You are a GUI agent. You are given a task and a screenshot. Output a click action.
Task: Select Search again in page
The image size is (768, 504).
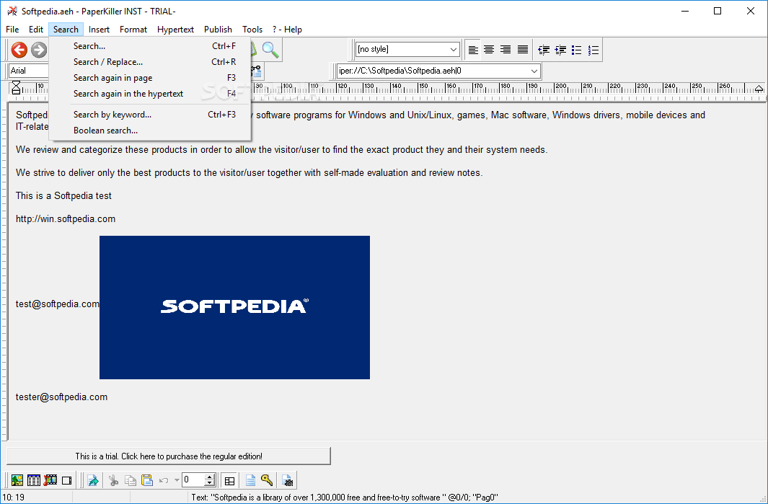tap(150, 78)
